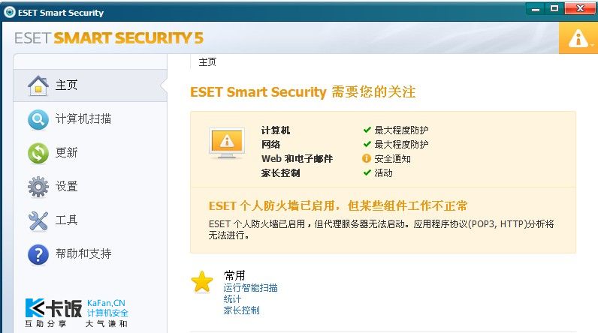Open the 统计 statistics link
This screenshot has height=333, width=598.
[x=232, y=298]
